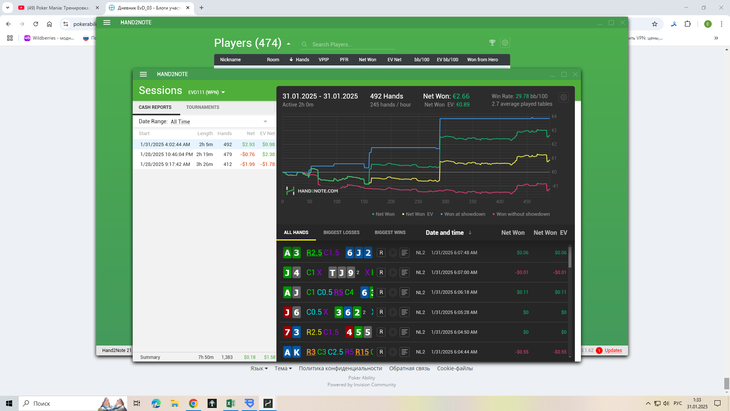Viewport: 730px width, 411px height.
Task: Open Chrome from the taskbar
Action: 194,403
